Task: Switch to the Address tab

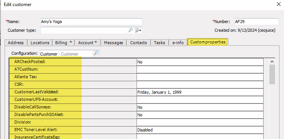Action: [16, 43]
